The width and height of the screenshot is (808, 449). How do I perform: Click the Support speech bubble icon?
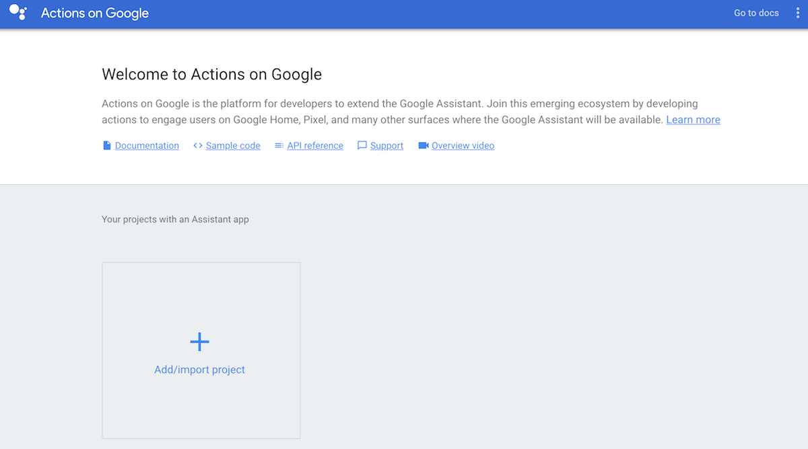coord(362,145)
